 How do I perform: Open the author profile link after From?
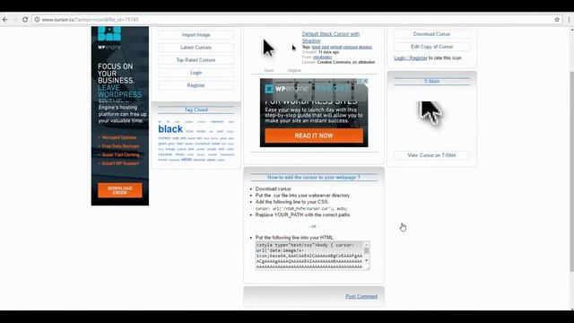point(323,57)
